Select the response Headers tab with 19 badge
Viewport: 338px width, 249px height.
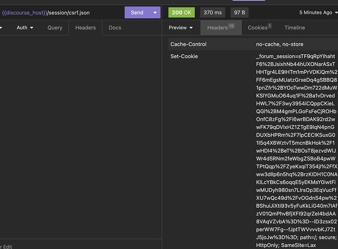coord(221,27)
